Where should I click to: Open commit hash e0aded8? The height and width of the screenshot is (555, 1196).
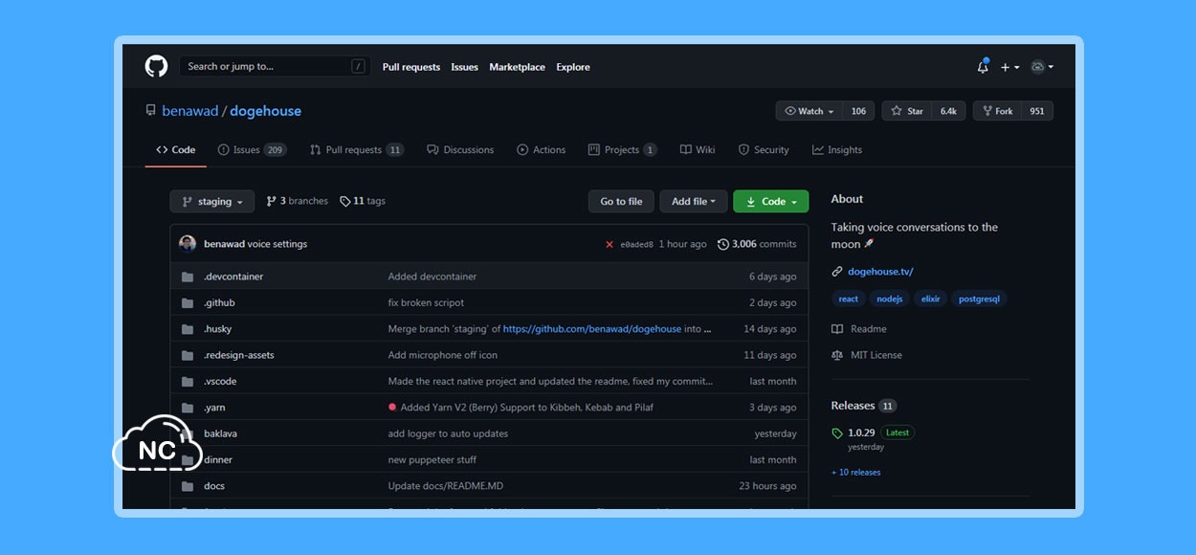tap(637, 245)
